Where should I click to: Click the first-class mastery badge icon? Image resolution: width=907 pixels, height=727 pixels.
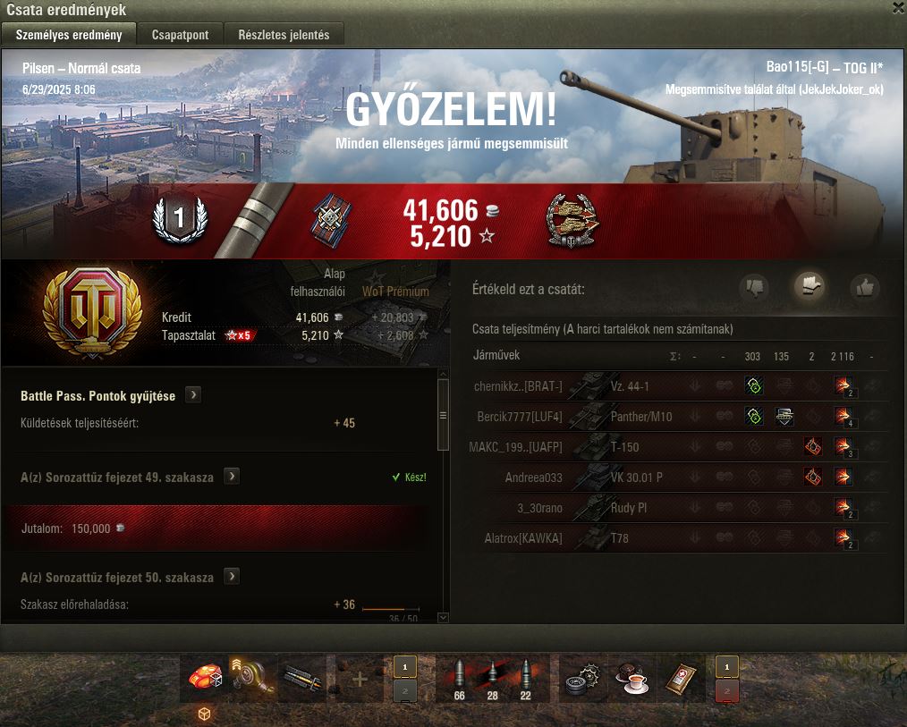pyautogui.click(x=179, y=219)
